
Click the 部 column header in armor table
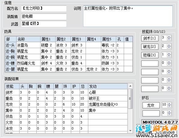pos(11,39)
